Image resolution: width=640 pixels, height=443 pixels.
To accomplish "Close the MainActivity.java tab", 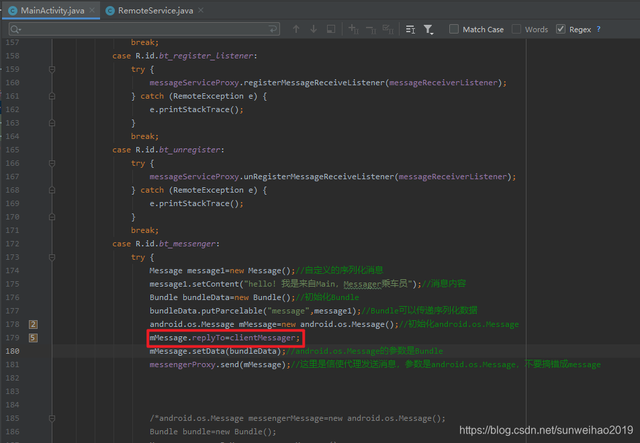I will tap(92, 10).
